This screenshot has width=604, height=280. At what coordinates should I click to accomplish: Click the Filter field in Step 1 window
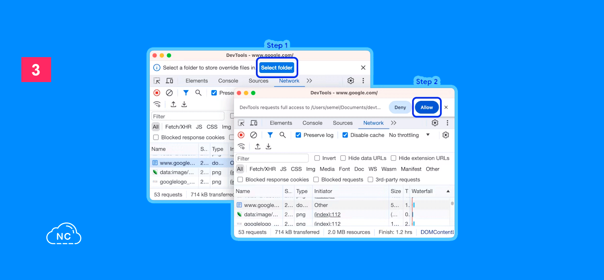(188, 116)
